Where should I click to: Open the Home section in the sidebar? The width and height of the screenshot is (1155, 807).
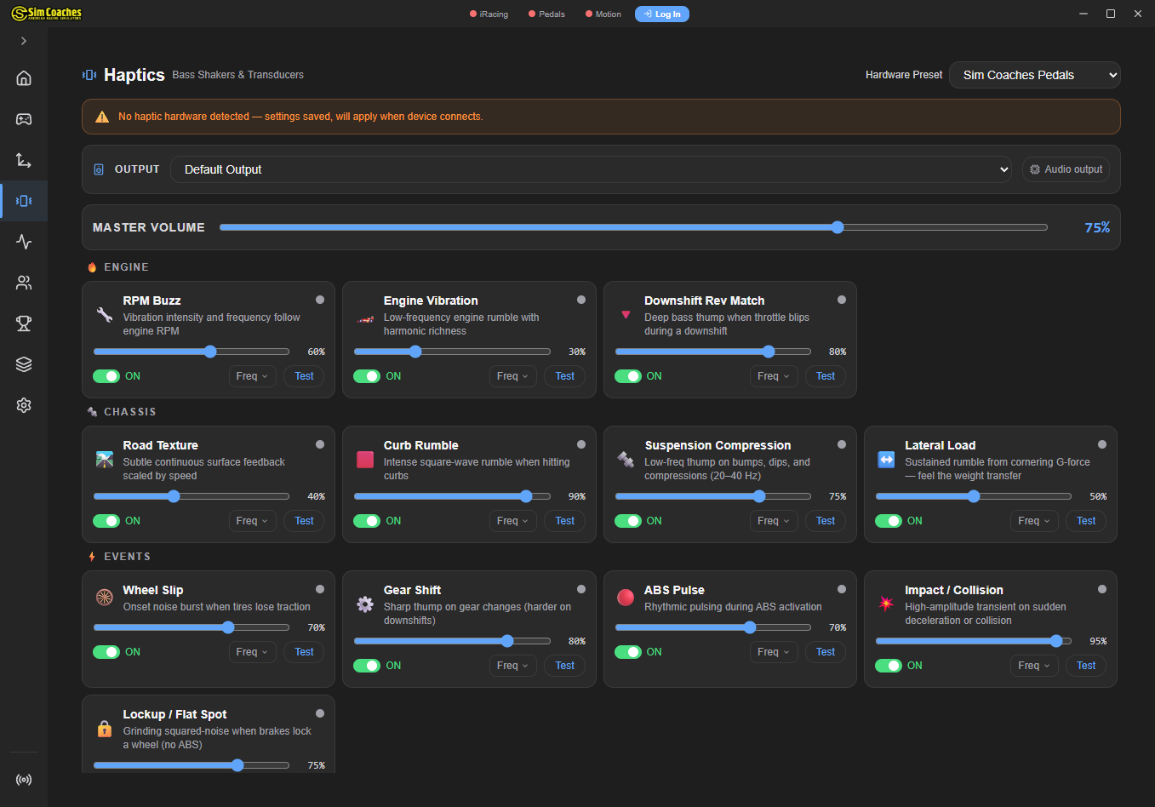coord(23,77)
